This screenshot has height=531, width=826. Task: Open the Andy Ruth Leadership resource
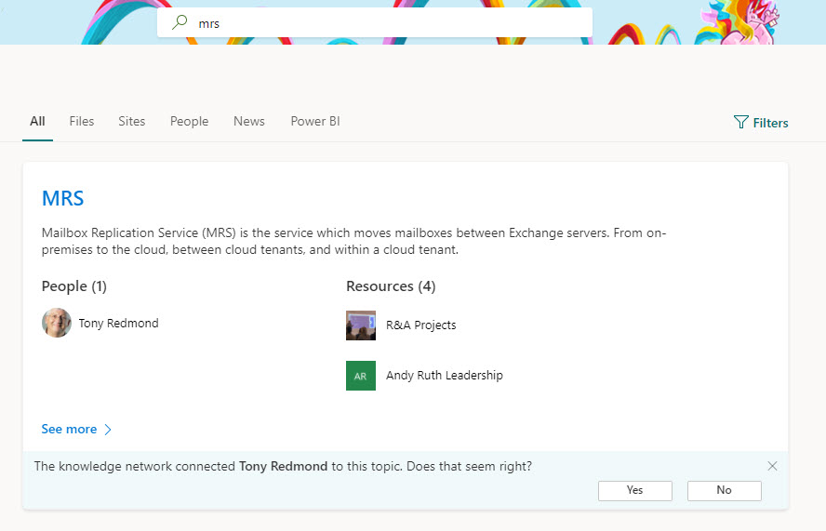pyautogui.click(x=444, y=375)
